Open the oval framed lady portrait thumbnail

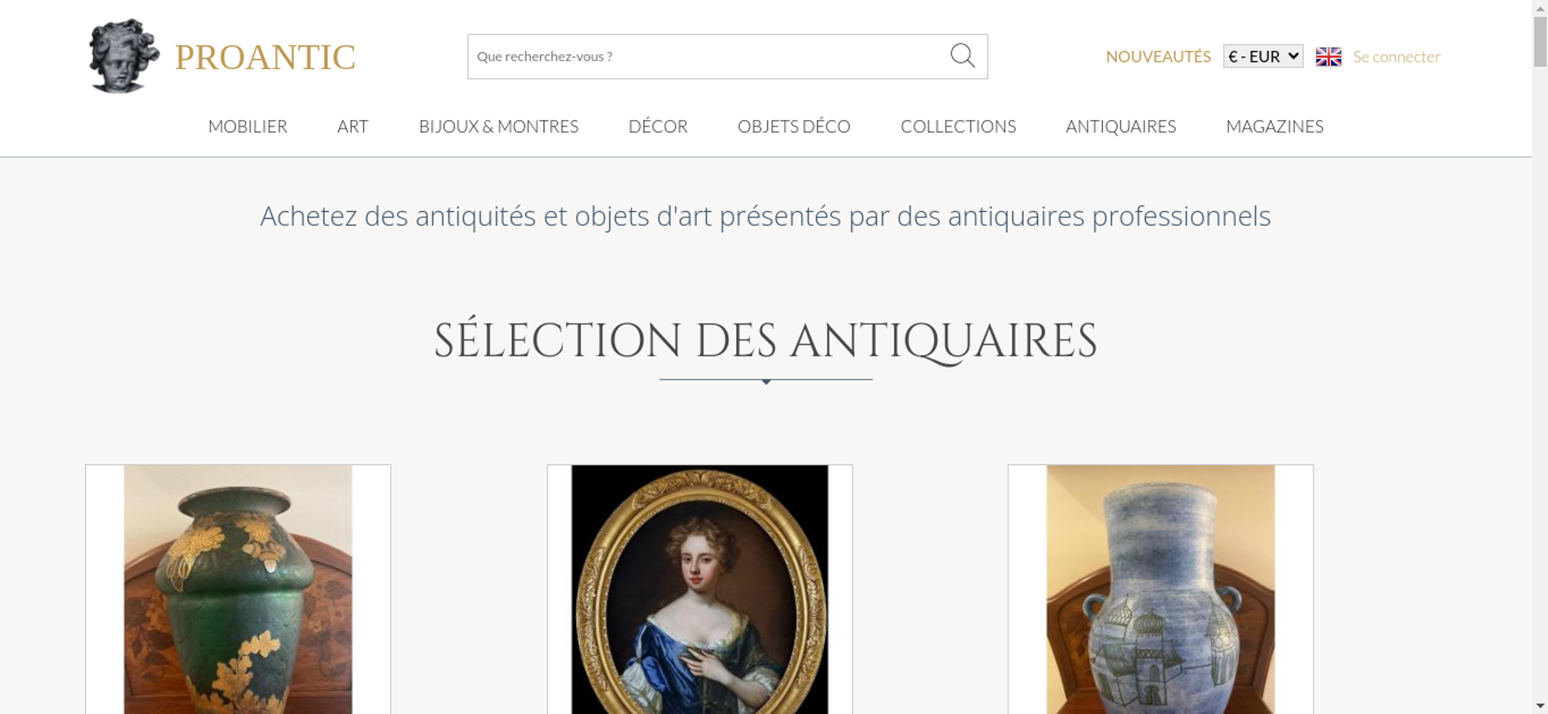click(700, 589)
